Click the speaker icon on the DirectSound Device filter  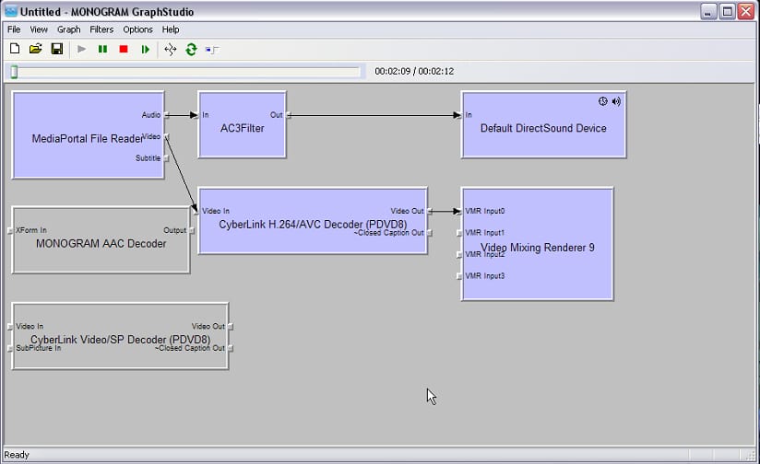coord(616,101)
